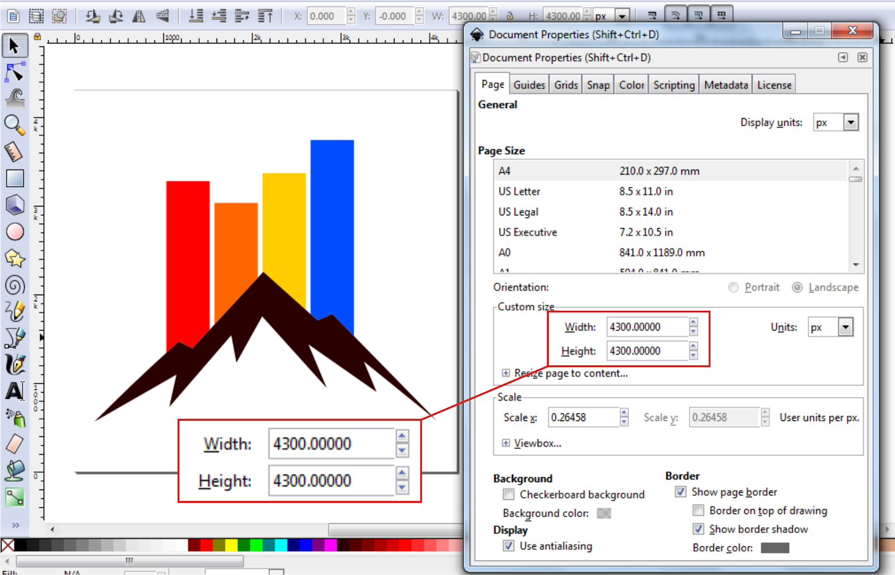895x575 pixels.
Task: Select the Zoom tool in the toolbox
Action: (x=15, y=124)
